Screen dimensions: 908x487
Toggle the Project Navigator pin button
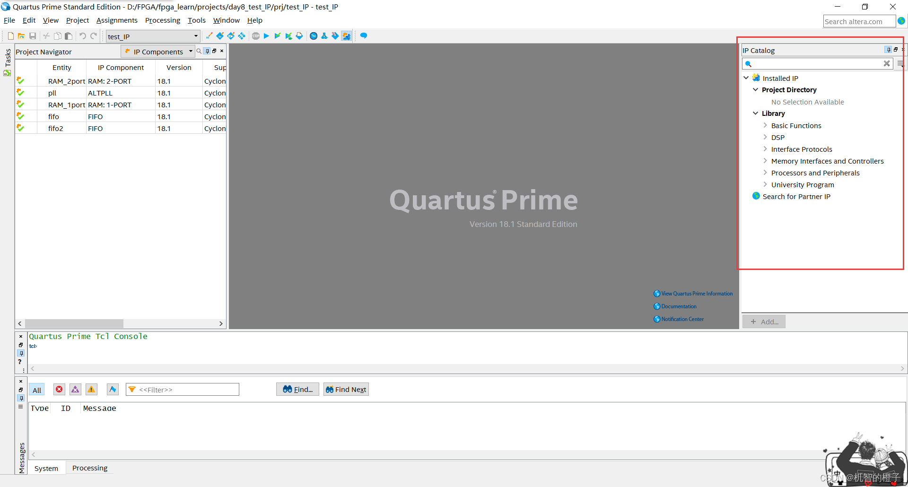pos(207,51)
